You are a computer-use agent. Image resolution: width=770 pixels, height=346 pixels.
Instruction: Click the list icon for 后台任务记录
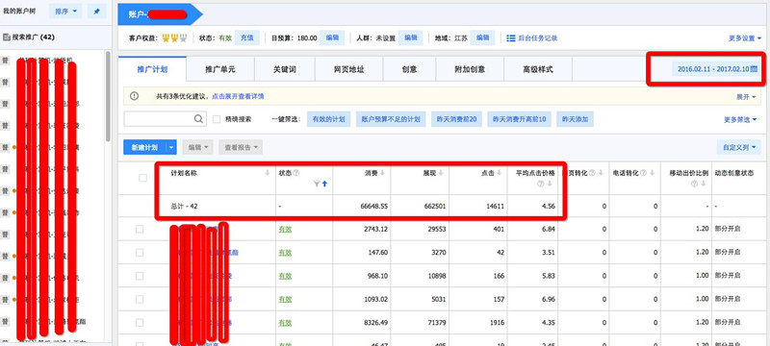click(511, 37)
